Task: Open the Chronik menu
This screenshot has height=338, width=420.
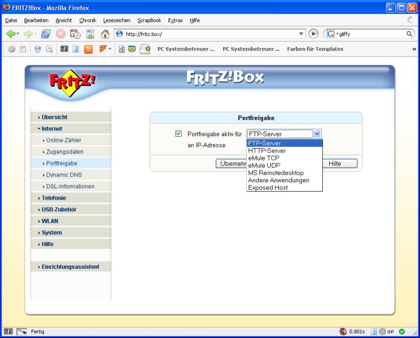Action: pos(88,20)
